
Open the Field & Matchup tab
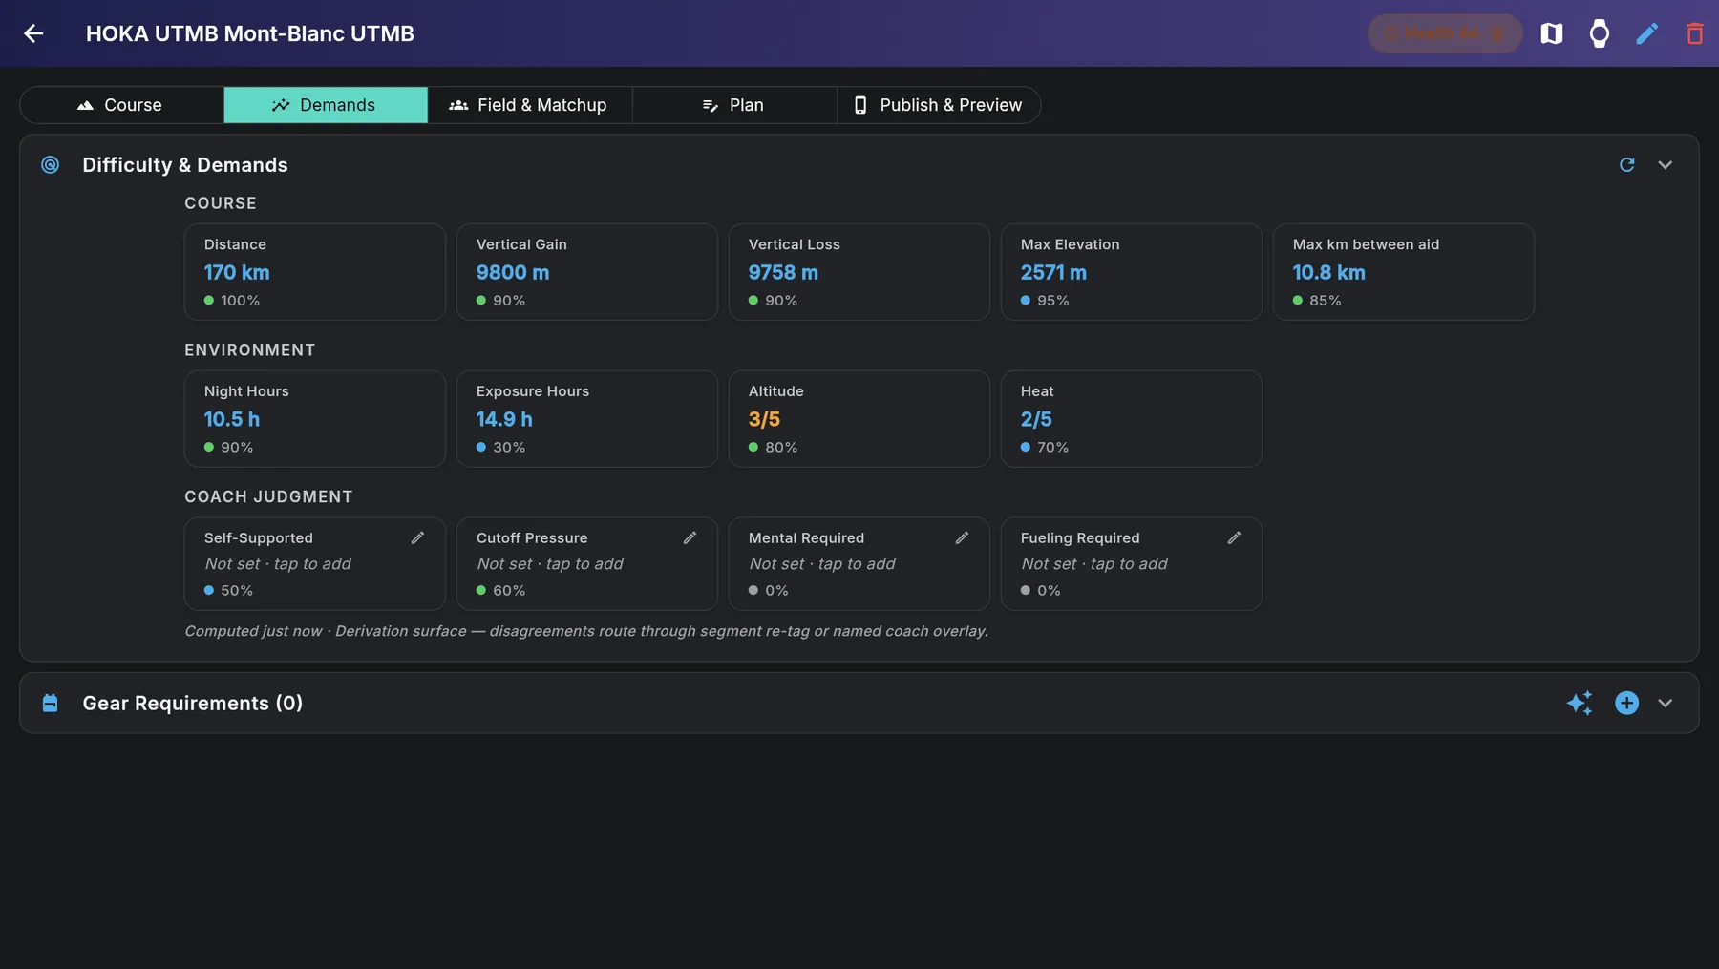click(x=530, y=105)
